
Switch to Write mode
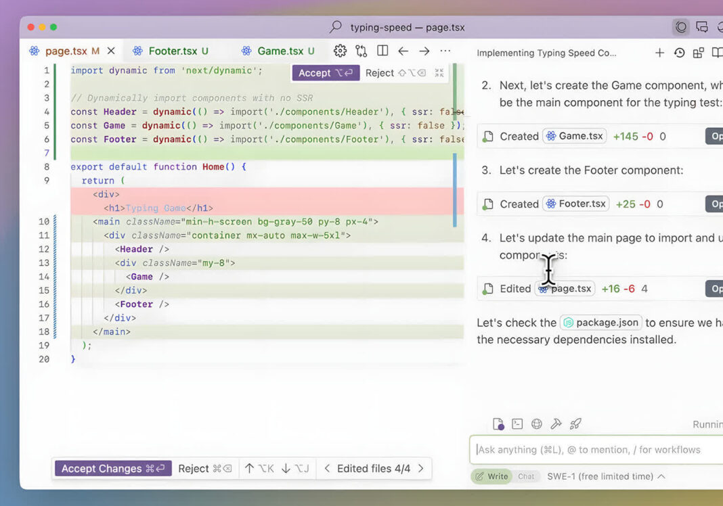pyautogui.click(x=491, y=476)
